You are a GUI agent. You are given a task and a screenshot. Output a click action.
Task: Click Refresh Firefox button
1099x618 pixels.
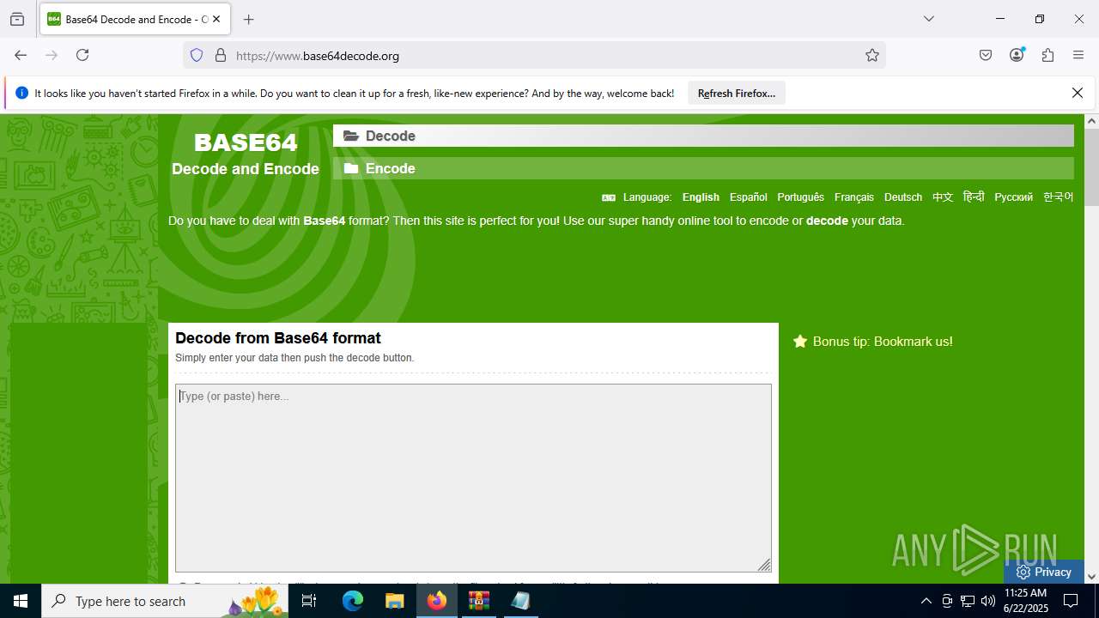(x=737, y=94)
